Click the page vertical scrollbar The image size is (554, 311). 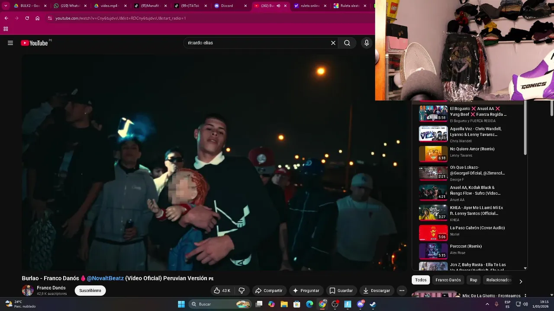[x=552, y=108]
